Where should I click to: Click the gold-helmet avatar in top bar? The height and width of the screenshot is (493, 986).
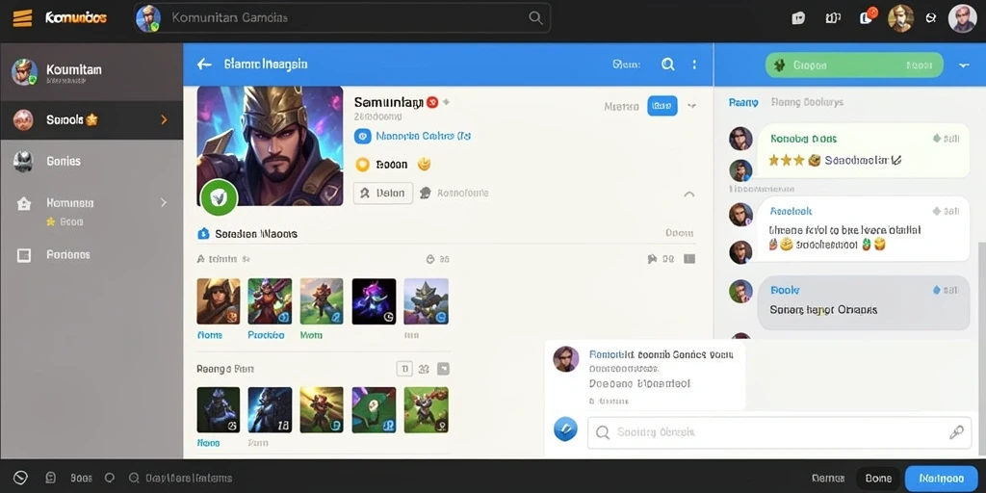click(x=900, y=18)
